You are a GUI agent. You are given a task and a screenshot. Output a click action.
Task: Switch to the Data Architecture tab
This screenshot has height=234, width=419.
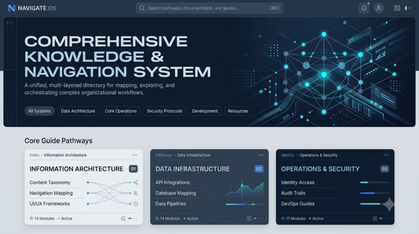tap(78, 111)
